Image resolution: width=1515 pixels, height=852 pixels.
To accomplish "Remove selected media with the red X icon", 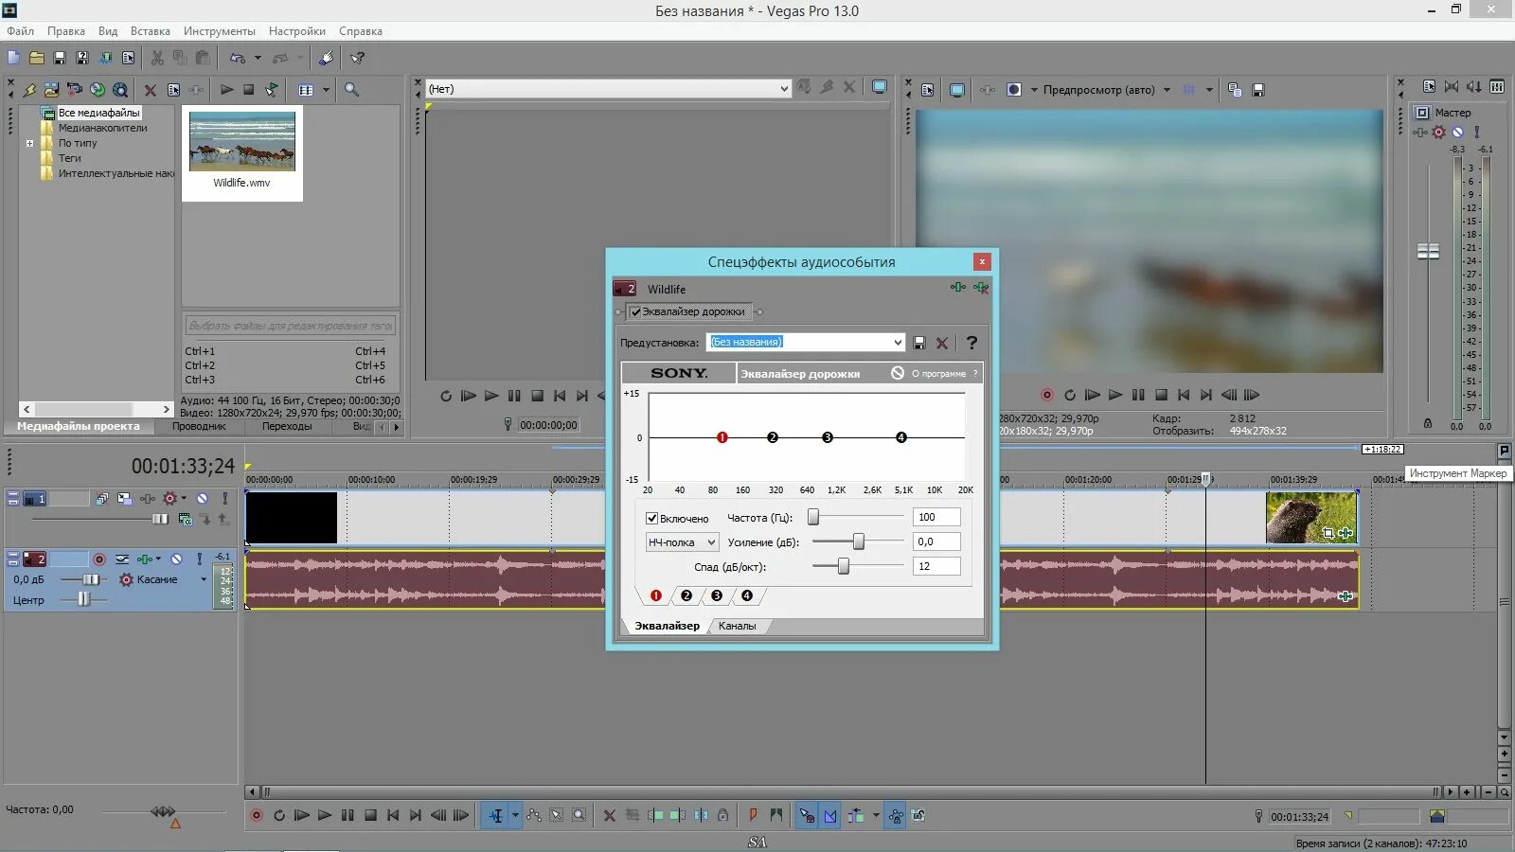I will pos(150,90).
